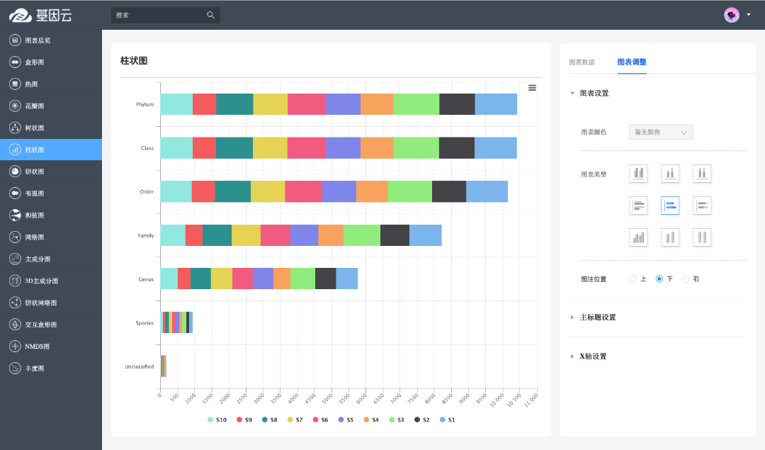Set legend position to 下 (bottom)
This screenshot has width=765, height=450.
tap(659, 279)
